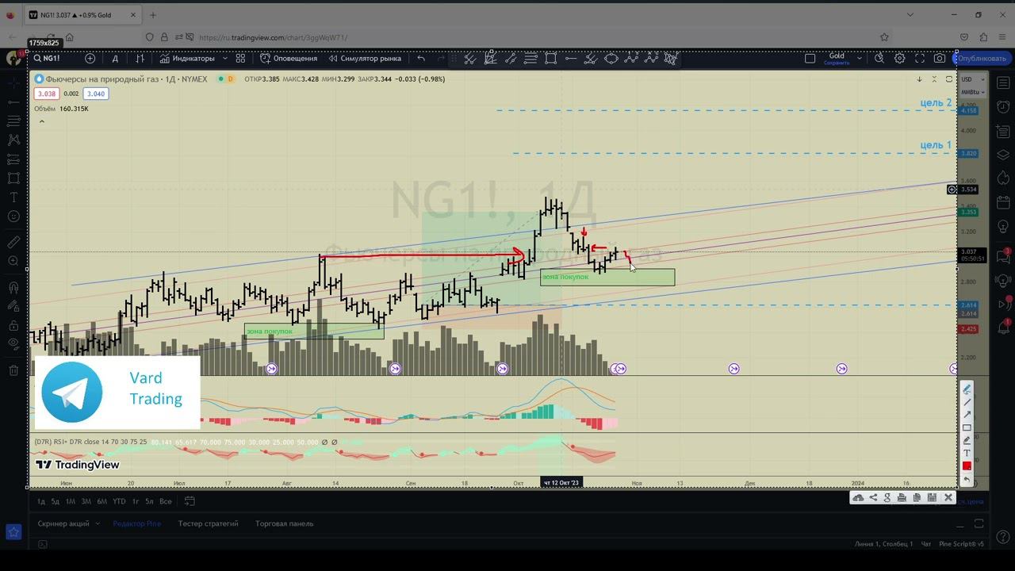
Task: Set the 5д date range
Action: [56, 501]
